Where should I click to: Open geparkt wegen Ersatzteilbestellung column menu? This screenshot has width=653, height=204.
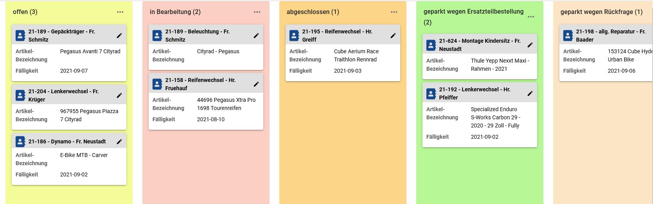(x=531, y=17)
